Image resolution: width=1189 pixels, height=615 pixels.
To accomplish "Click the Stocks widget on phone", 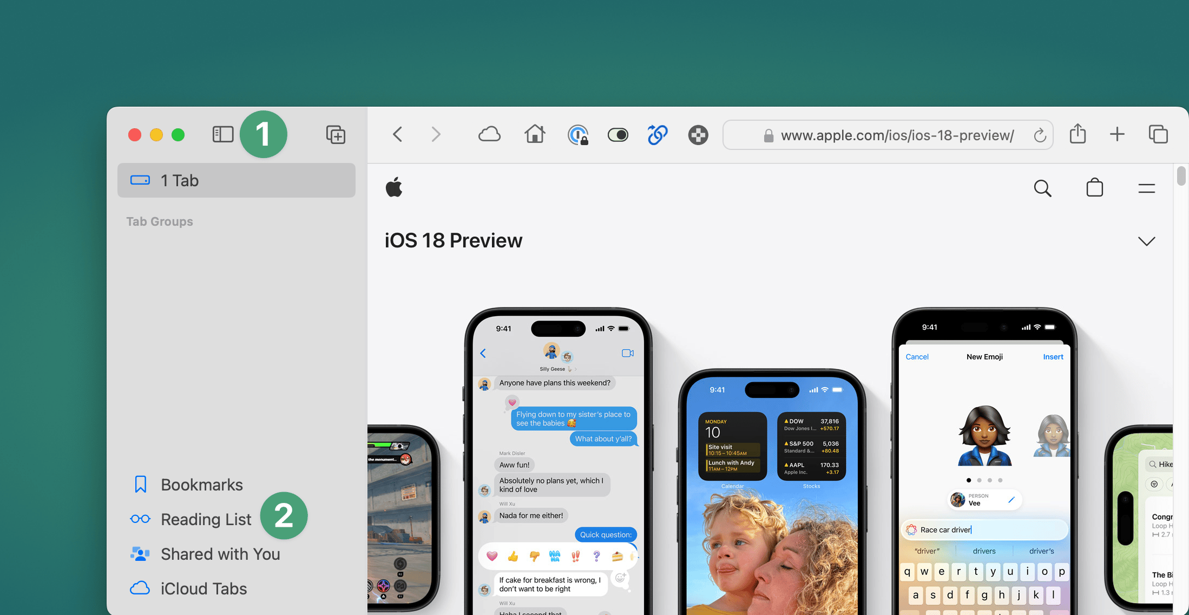I will [x=811, y=446].
